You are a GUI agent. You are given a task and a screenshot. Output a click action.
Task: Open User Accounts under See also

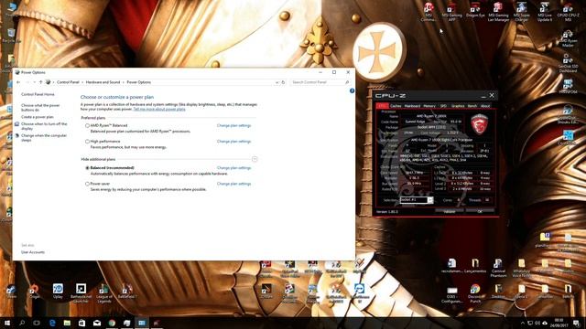tap(33, 252)
